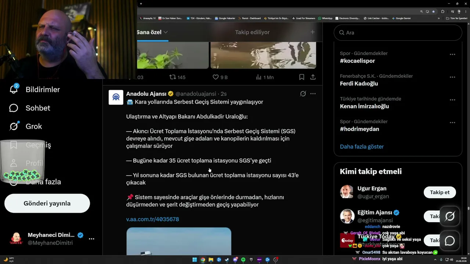Open the Livad For Streamers bookmark
The image size is (470, 264).
pos(304,18)
